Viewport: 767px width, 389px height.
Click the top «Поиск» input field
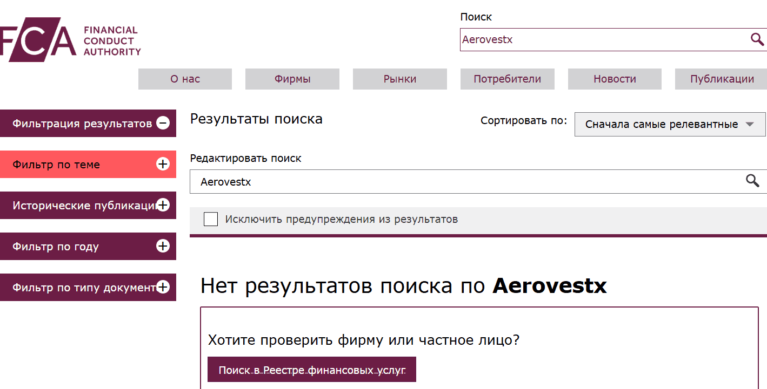pyautogui.click(x=595, y=39)
